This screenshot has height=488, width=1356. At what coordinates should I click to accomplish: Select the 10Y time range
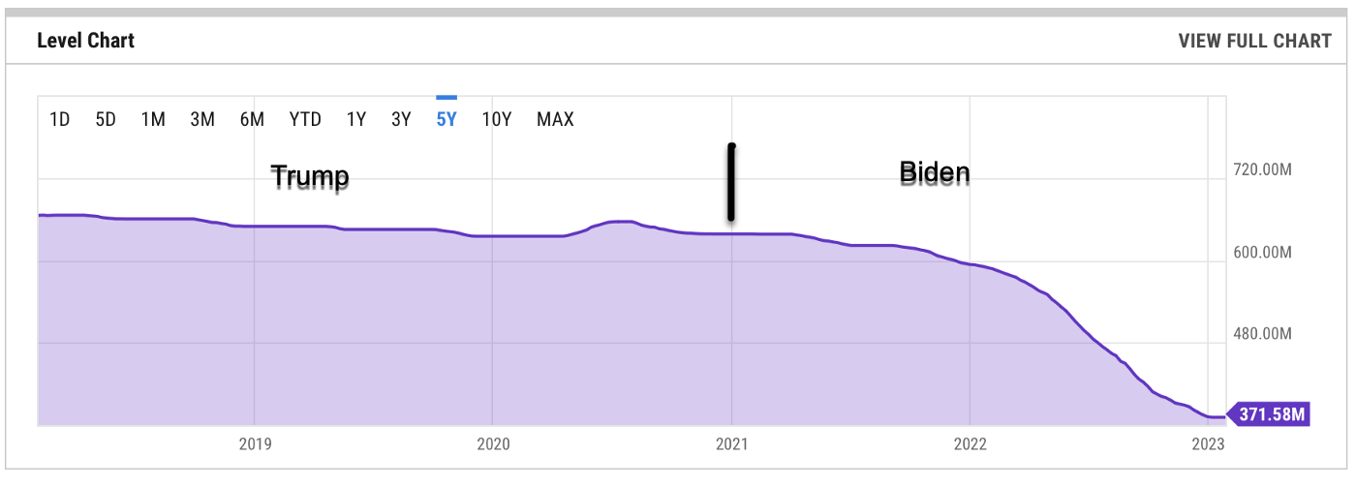click(497, 119)
